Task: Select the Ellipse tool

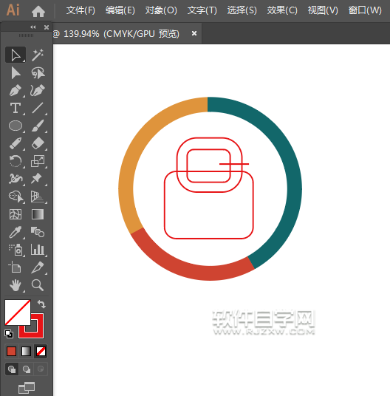Action: coord(16,126)
